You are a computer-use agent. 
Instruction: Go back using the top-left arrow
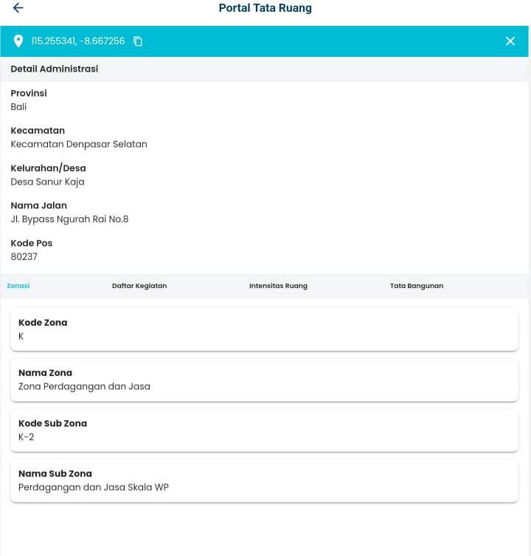[x=18, y=8]
